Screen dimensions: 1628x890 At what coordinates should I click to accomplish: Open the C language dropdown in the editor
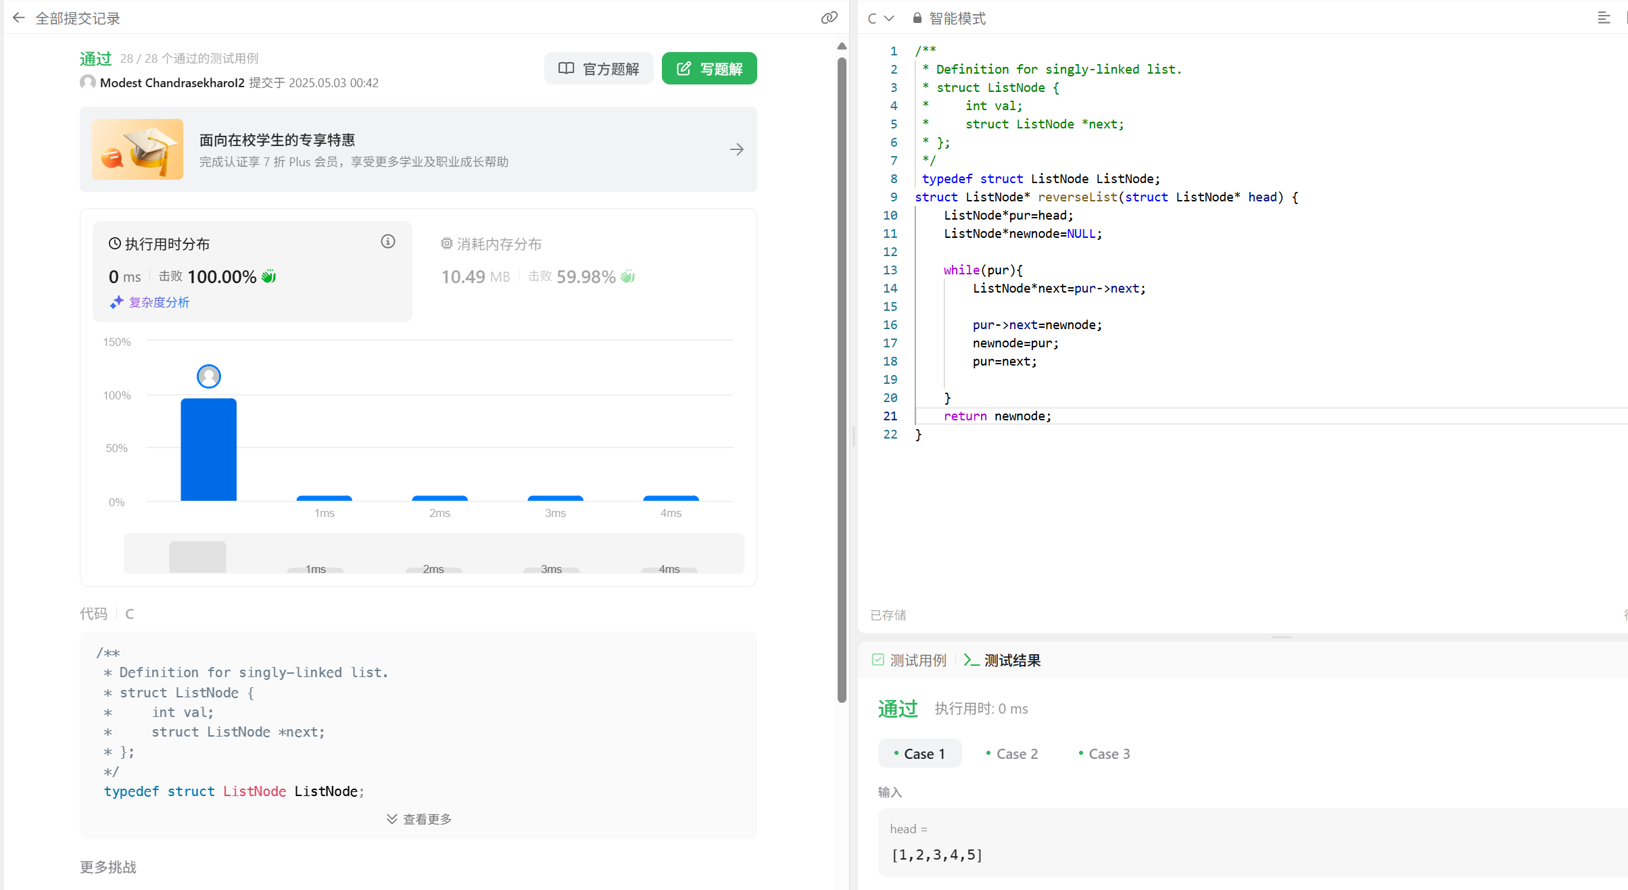pyautogui.click(x=881, y=18)
